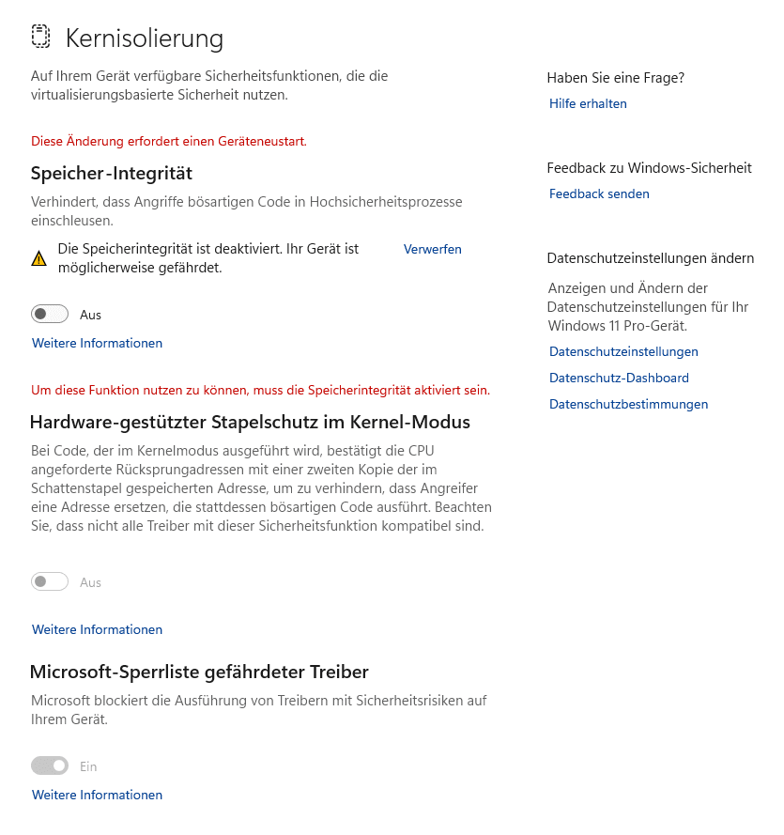This screenshot has width=784, height=835.
Task: Click the Microsoft-Sperrliste gefährdeter Treiber heading
Action: (x=199, y=672)
